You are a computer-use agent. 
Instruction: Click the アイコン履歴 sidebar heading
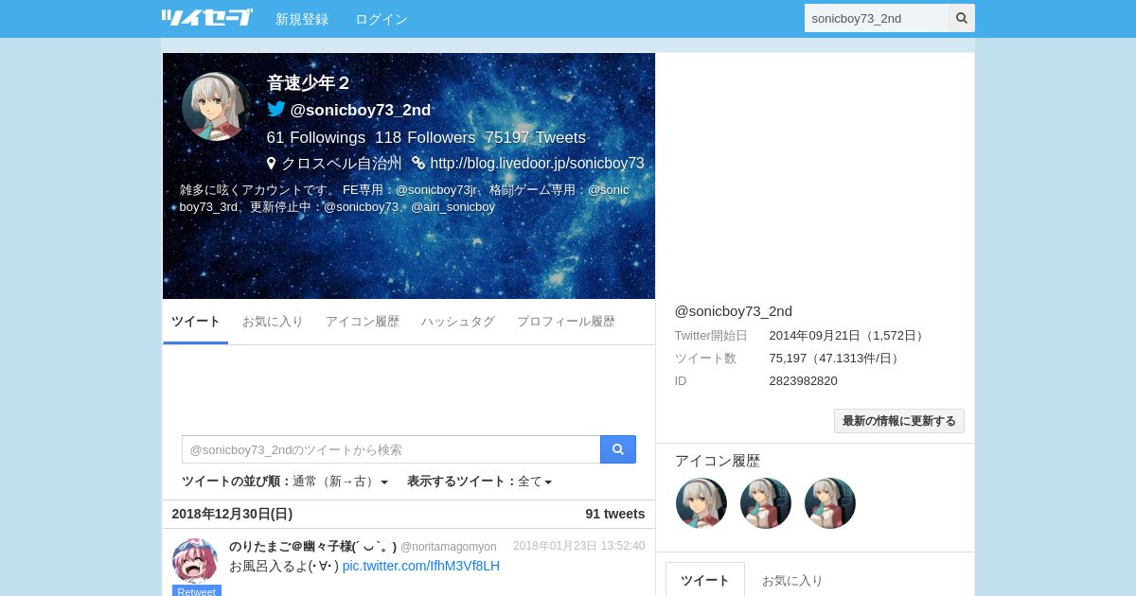(718, 461)
